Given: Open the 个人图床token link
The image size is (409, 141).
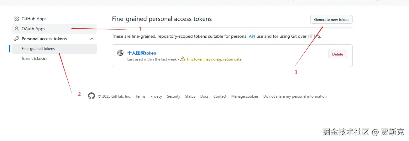Looking at the screenshot, I should coord(142,53).
